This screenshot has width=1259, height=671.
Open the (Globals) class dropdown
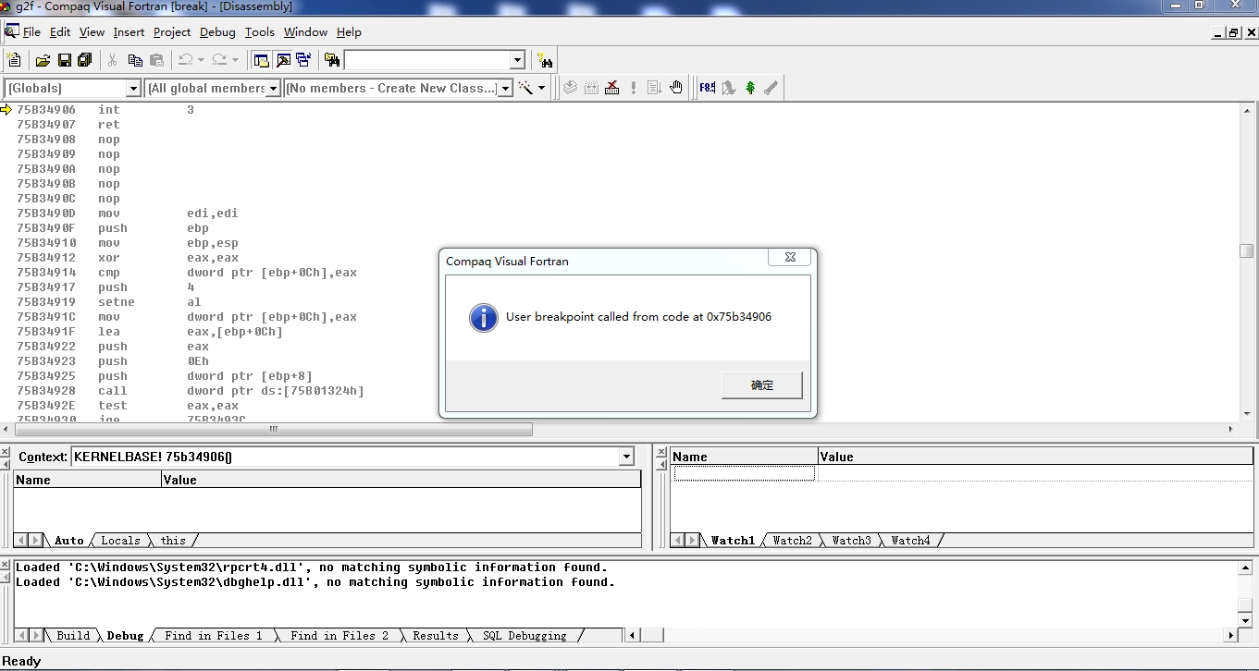[133, 89]
